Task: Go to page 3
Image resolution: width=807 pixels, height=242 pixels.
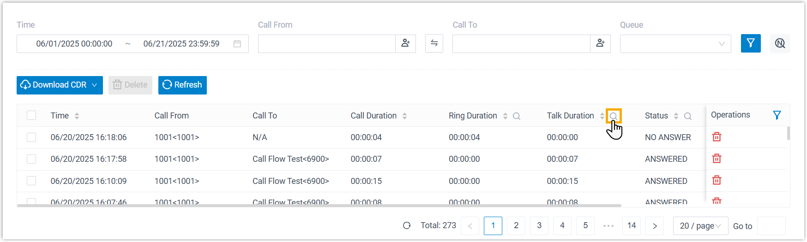Action: (539, 226)
